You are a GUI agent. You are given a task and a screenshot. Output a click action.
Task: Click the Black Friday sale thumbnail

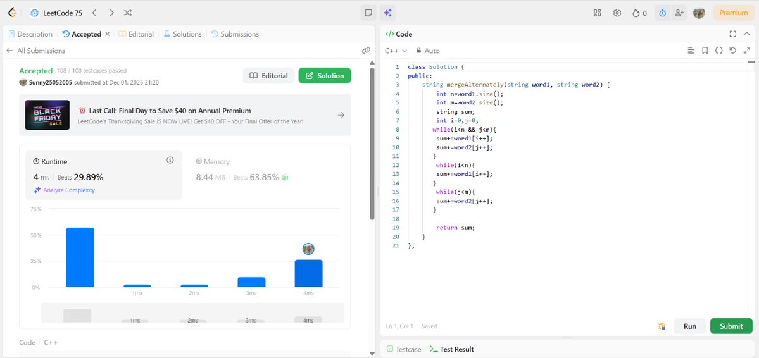[x=47, y=115]
